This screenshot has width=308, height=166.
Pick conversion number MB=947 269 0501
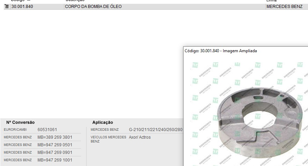click(x=55, y=145)
